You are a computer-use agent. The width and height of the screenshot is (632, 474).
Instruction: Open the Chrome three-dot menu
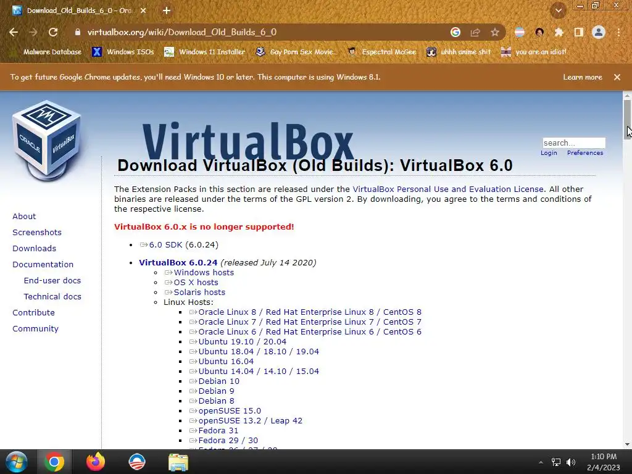[618, 32]
